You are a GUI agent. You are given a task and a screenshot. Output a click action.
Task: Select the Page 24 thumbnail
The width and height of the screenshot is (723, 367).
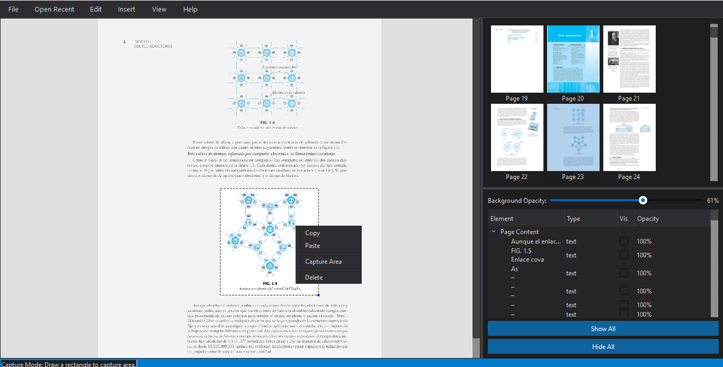tap(629, 138)
